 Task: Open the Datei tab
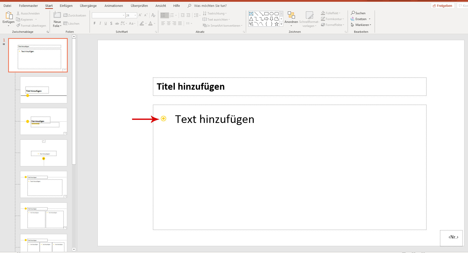click(7, 6)
